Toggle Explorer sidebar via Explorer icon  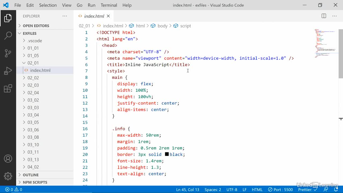[x=8, y=18]
